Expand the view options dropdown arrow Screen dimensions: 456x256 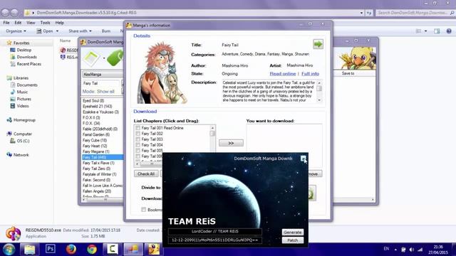[426, 31]
